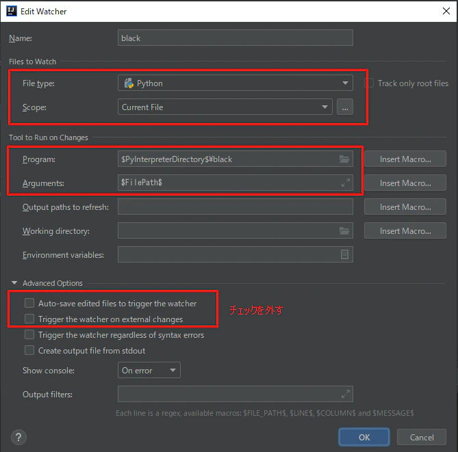Confirm the watcher with OK button
This screenshot has height=452, width=458.
tap(364, 437)
